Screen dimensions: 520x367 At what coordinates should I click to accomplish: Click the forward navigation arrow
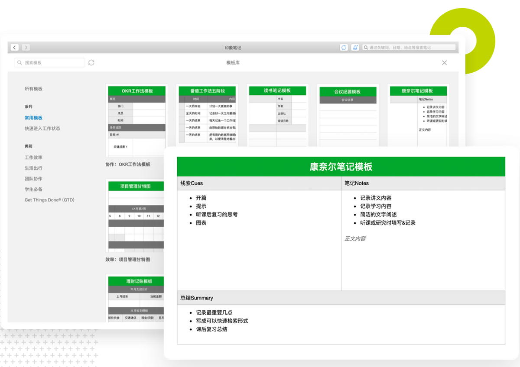26,47
